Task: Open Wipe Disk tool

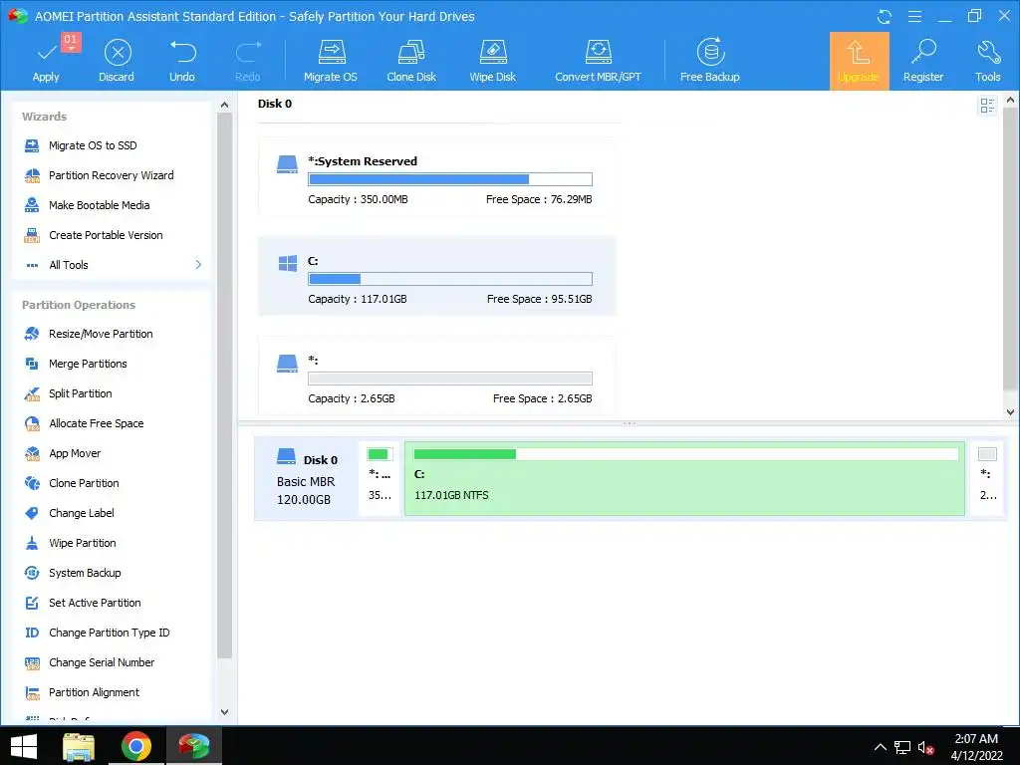Action: 492,61
